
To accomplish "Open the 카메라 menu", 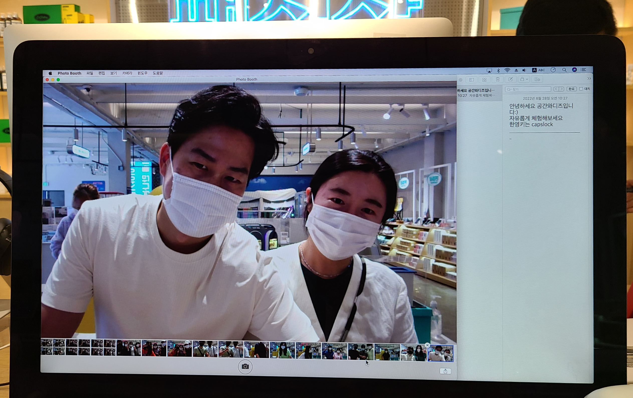I will click(127, 73).
